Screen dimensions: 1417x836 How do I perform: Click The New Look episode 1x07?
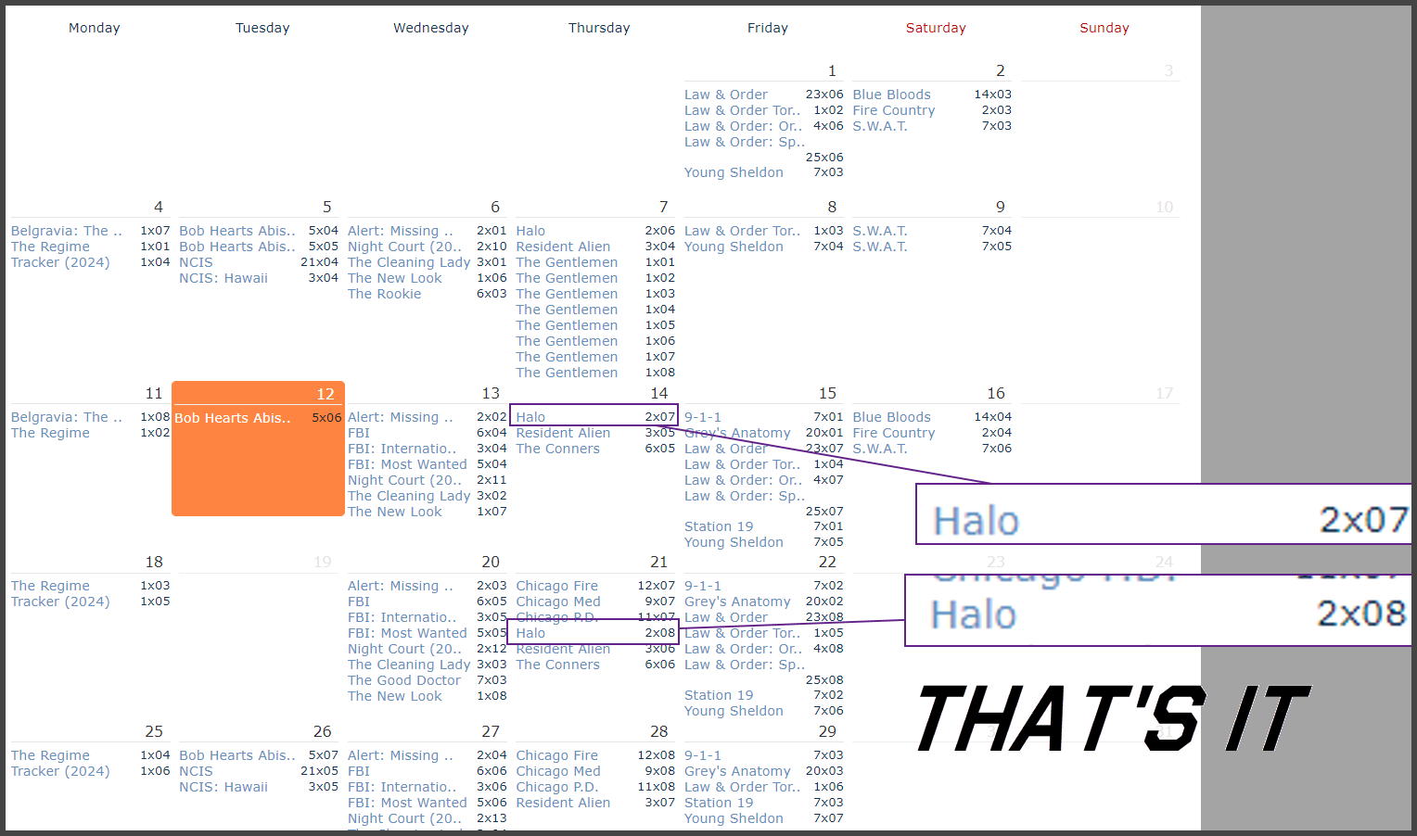[x=395, y=512]
